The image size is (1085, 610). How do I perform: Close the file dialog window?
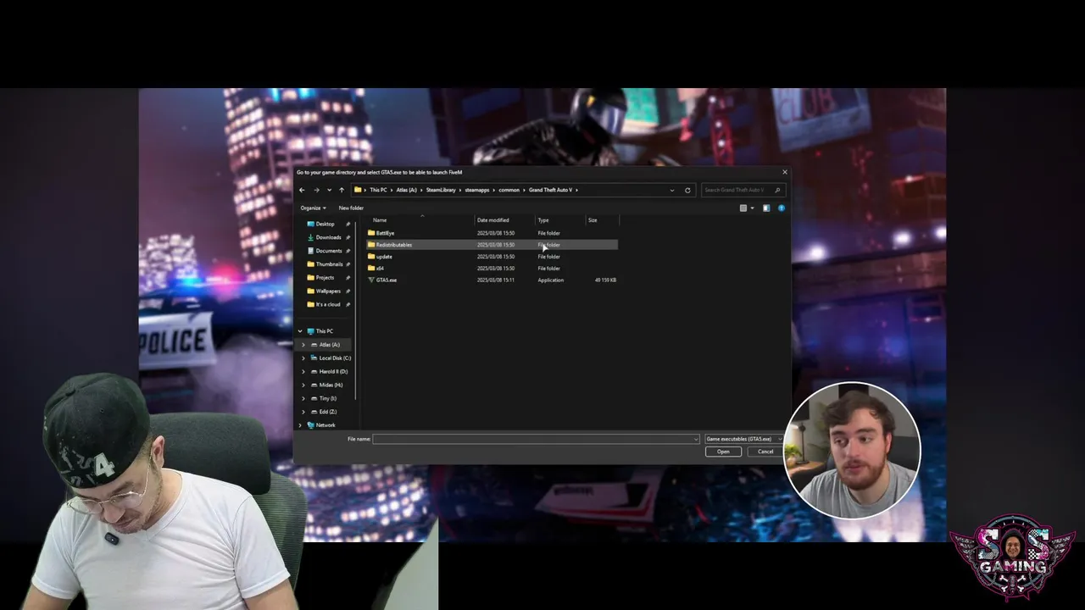click(784, 172)
